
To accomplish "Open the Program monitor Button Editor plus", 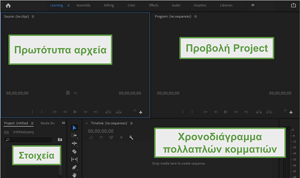I will (x=291, y=113).
